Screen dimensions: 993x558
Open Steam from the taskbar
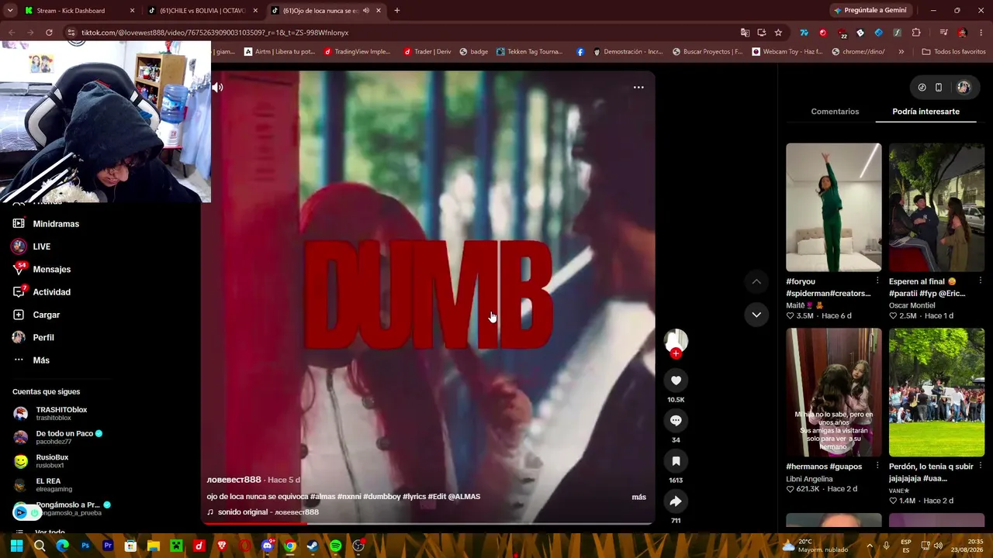point(313,546)
